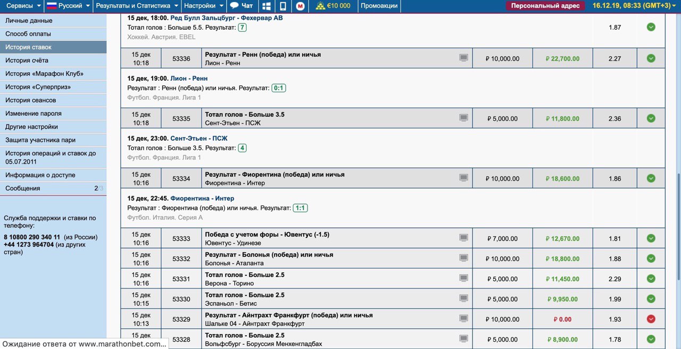Click the Персональный адрес button

click(545, 6)
